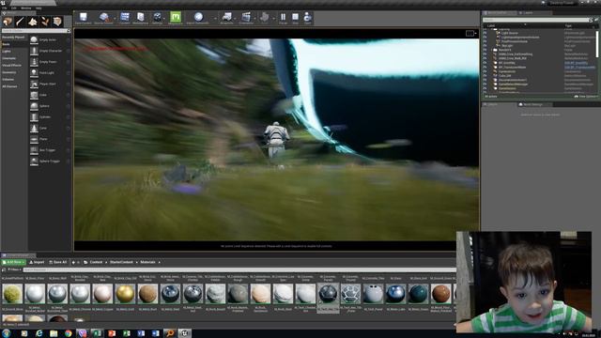Pause the running simulation

coord(283,18)
